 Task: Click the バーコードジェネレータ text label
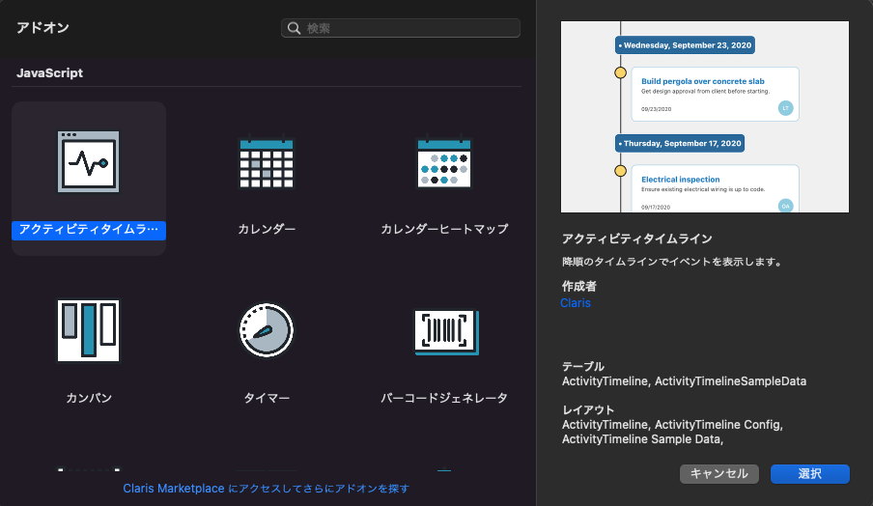(x=444, y=398)
